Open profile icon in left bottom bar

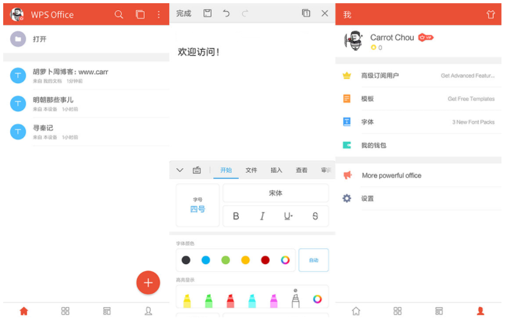click(x=148, y=311)
